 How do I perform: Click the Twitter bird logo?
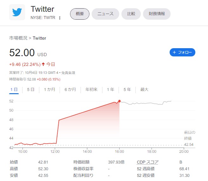coord(17,12)
